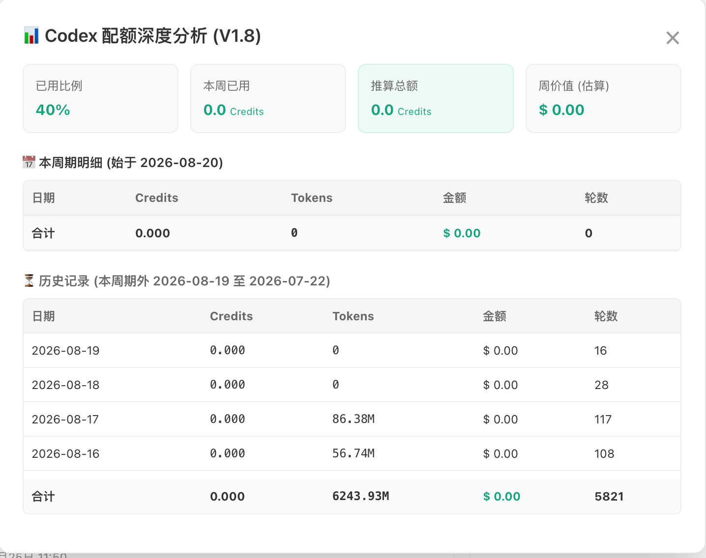Click the Tokens header in the 历史记录 table
This screenshot has height=558, width=706.
(353, 316)
